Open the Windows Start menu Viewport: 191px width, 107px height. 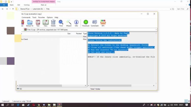[3, 105]
